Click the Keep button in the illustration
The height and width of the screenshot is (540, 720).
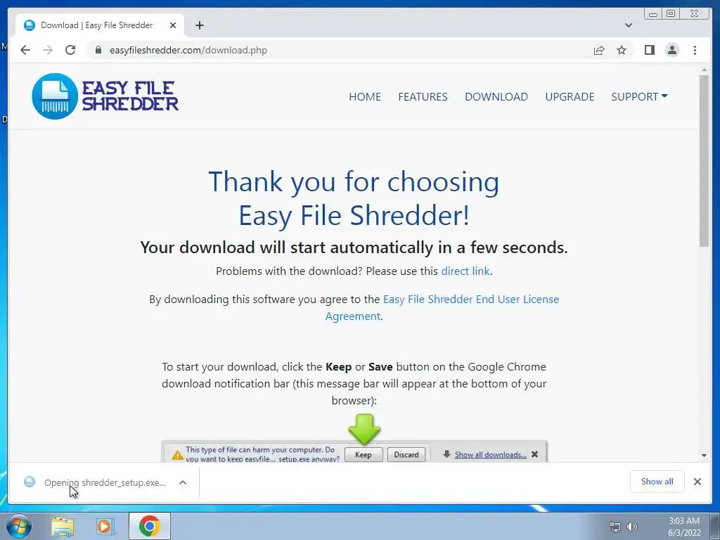pyautogui.click(x=364, y=455)
